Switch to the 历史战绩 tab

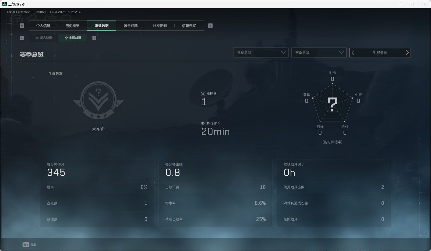click(x=72, y=26)
